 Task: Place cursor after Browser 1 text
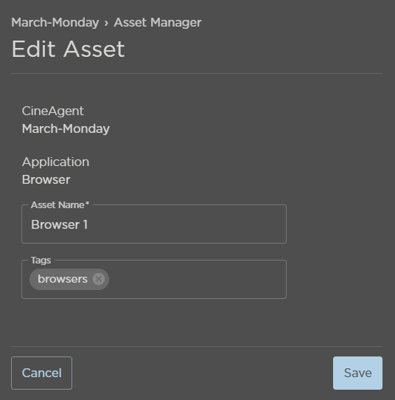[89, 225]
